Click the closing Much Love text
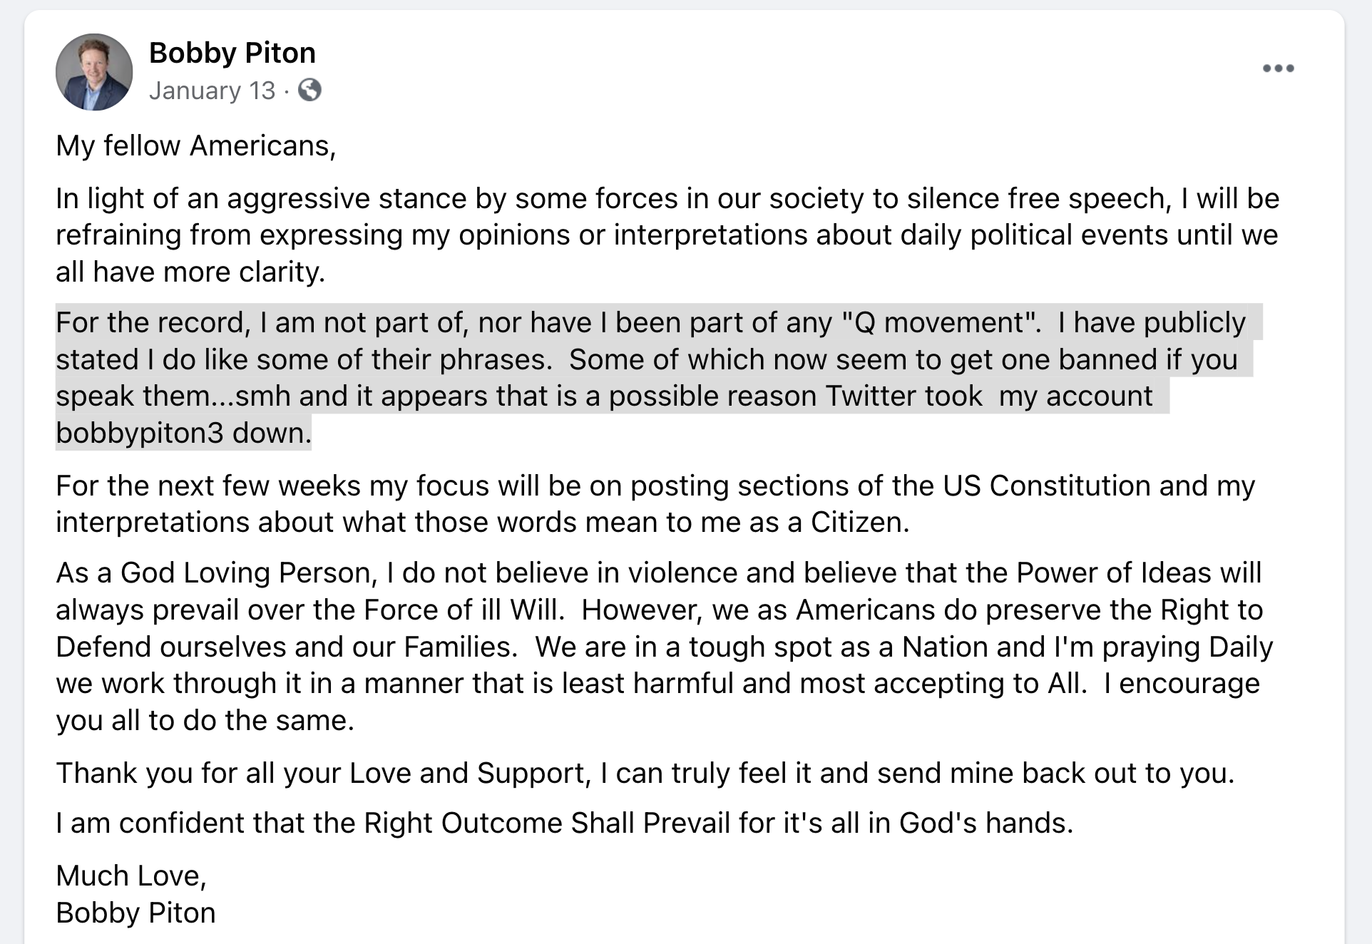 tap(133, 876)
